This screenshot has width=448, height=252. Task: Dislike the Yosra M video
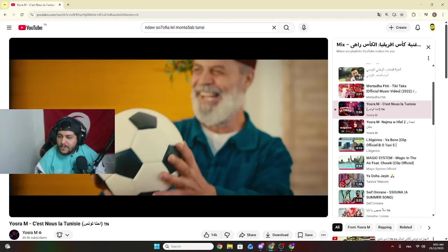point(227,235)
